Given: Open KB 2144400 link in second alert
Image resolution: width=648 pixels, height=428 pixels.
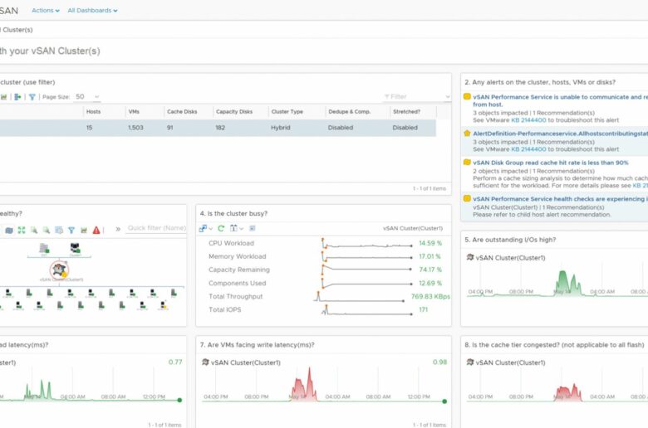Looking at the screenshot, I should 528,149.
